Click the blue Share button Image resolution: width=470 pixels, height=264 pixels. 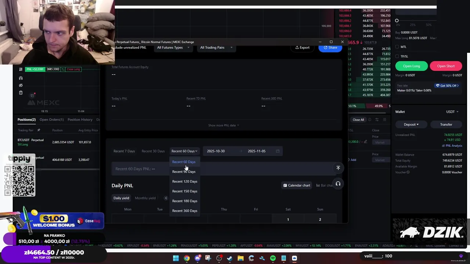pos(330,47)
